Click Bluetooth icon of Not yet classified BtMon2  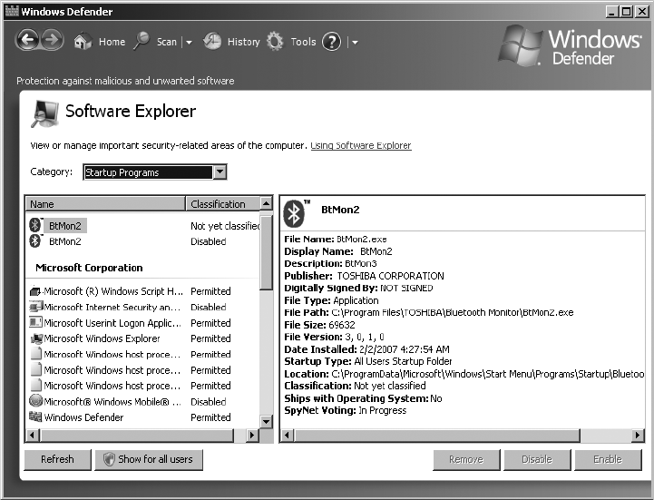point(35,225)
